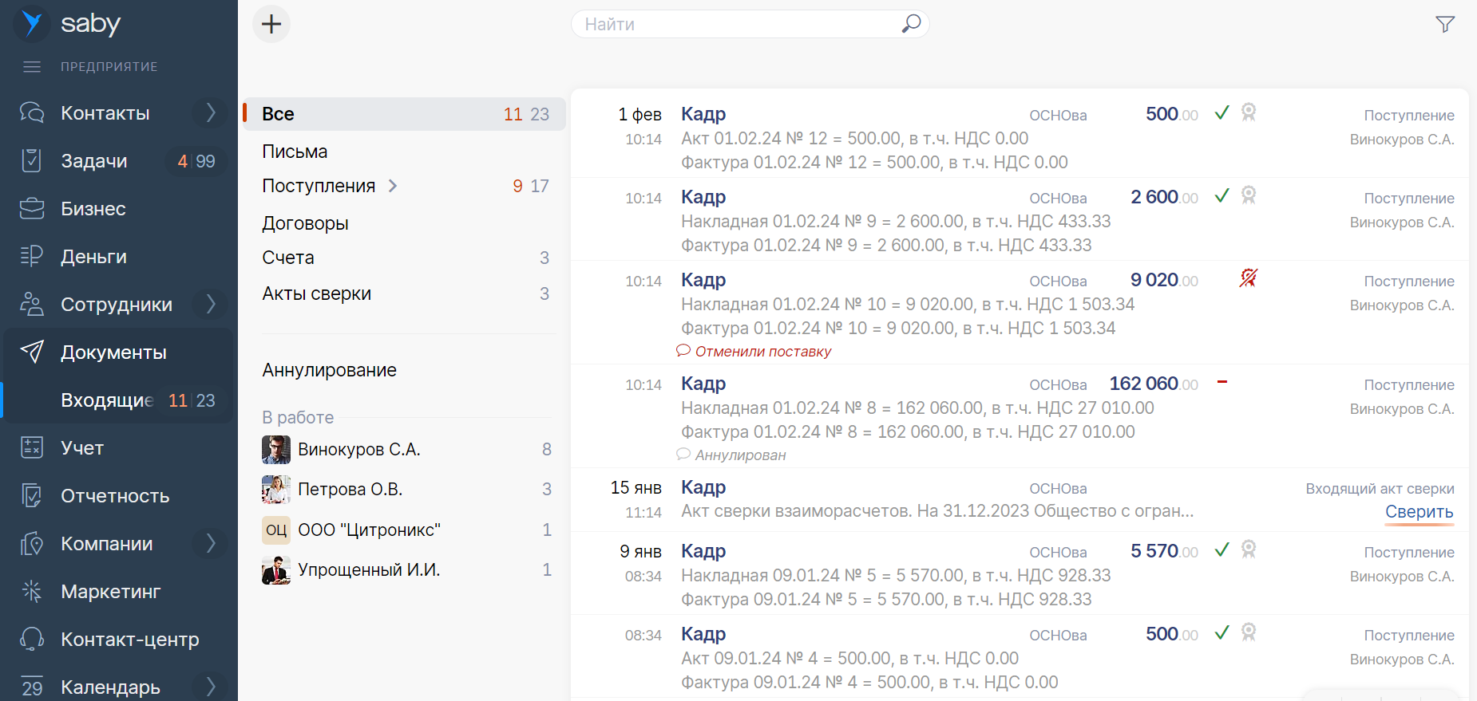The height and width of the screenshot is (701, 1477).
Task: Open the Отчетность sidebar section
Action: click(115, 496)
